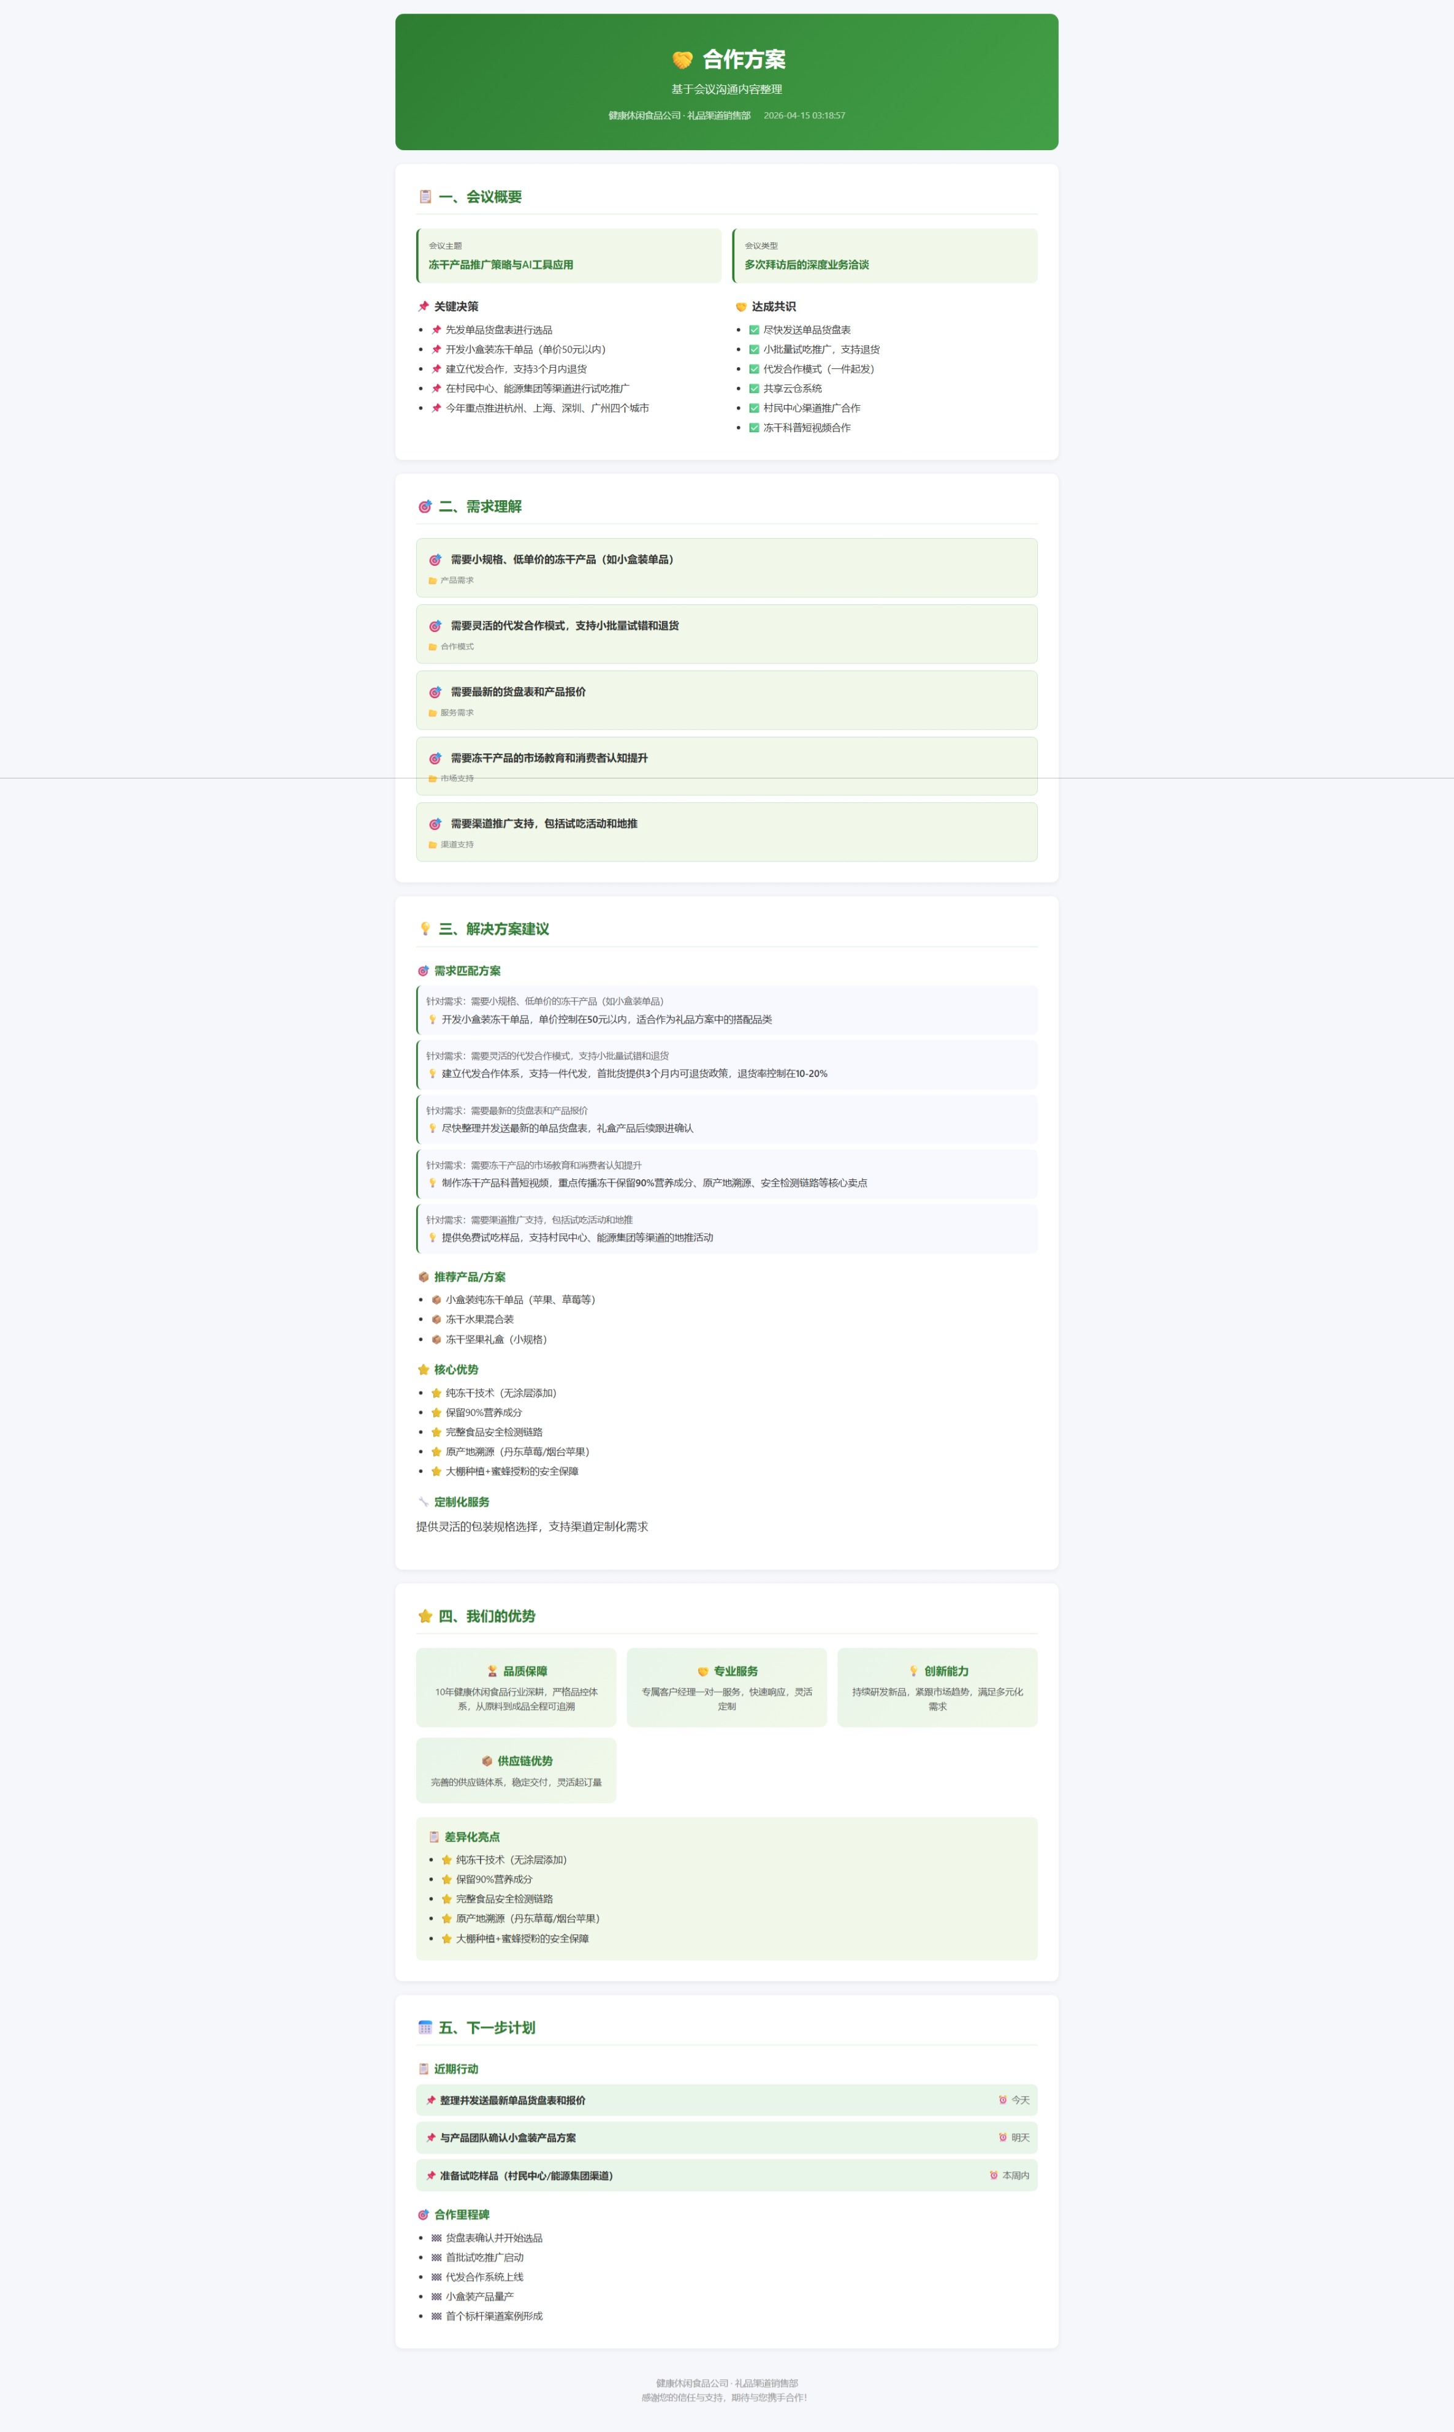Screen dimensions: 1454x2432
Task: Click the handshake icon beside 合作方案 title
Action: pos(682,59)
